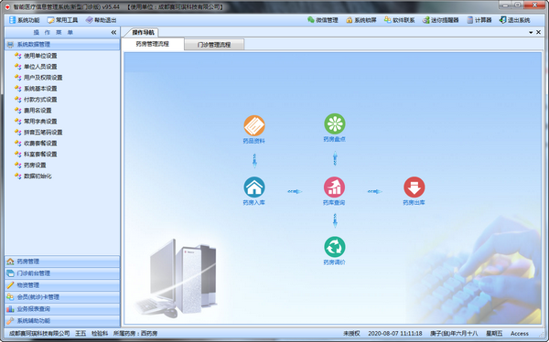Expand the 门诊前台管理 section
This screenshot has height=342, width=549.
pyautogui.click(x=62, y=273)
